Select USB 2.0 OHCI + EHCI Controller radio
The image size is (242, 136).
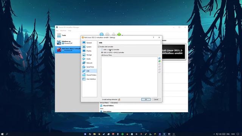click(102, 53)
